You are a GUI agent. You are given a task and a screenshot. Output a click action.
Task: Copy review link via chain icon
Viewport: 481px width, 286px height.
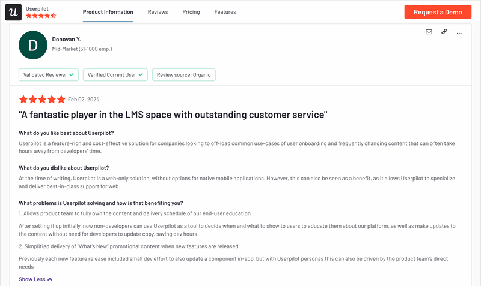[x=444, y=32]
